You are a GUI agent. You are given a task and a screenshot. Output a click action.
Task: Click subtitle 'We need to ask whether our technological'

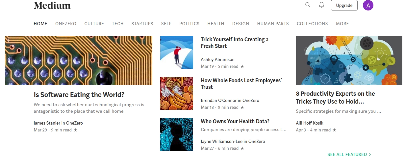[x=89, y=108]
